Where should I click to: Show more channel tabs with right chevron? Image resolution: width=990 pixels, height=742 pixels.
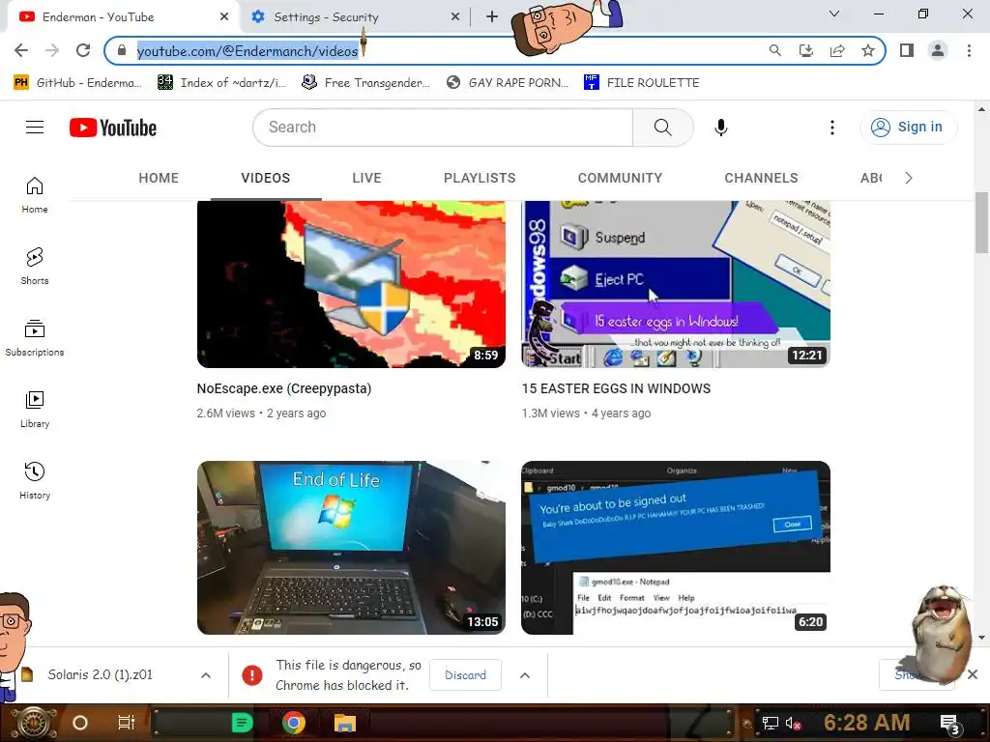coord(909,178)
